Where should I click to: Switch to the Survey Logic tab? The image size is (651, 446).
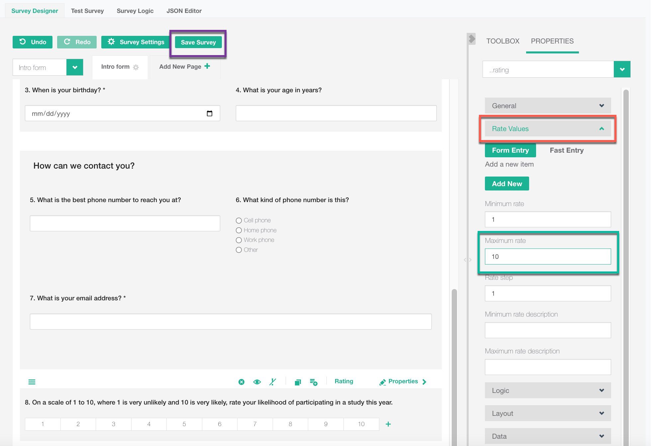[x=135, y=11]
